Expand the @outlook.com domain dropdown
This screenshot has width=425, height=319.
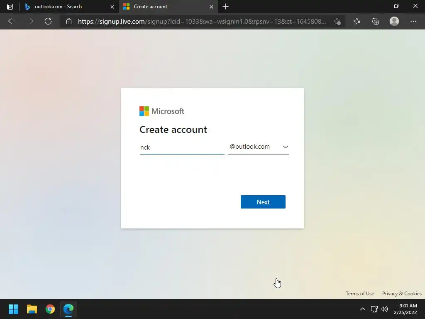(x=258, y=147)
